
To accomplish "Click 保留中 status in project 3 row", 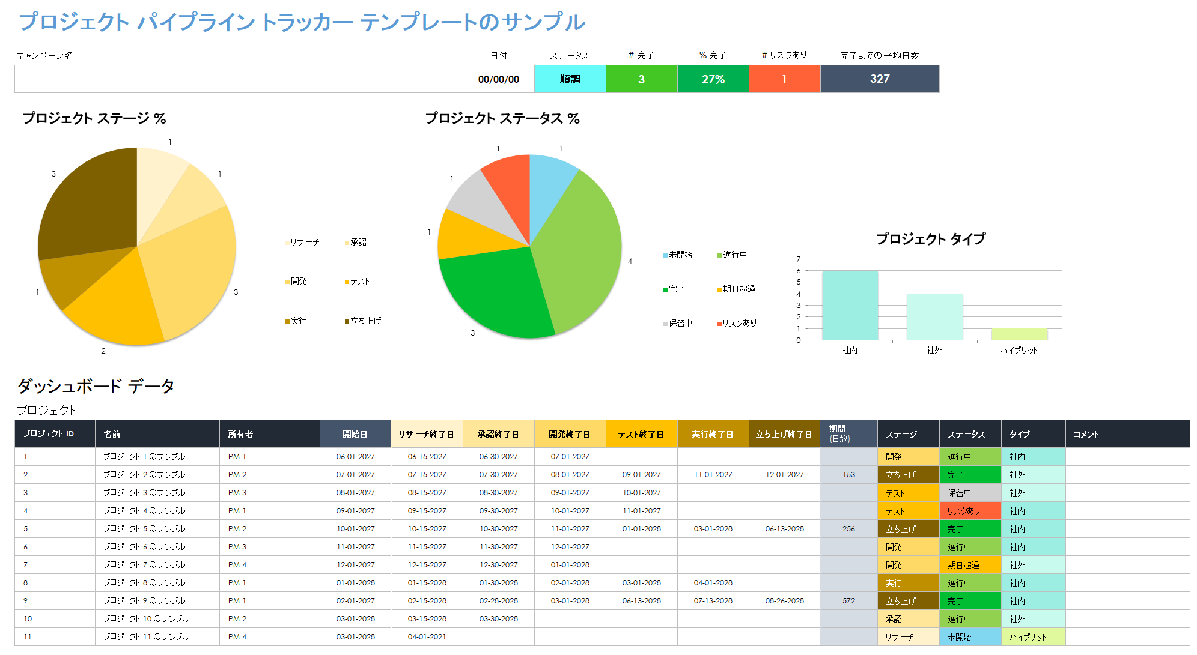I will pyautogui.click(x=970, y=493).
